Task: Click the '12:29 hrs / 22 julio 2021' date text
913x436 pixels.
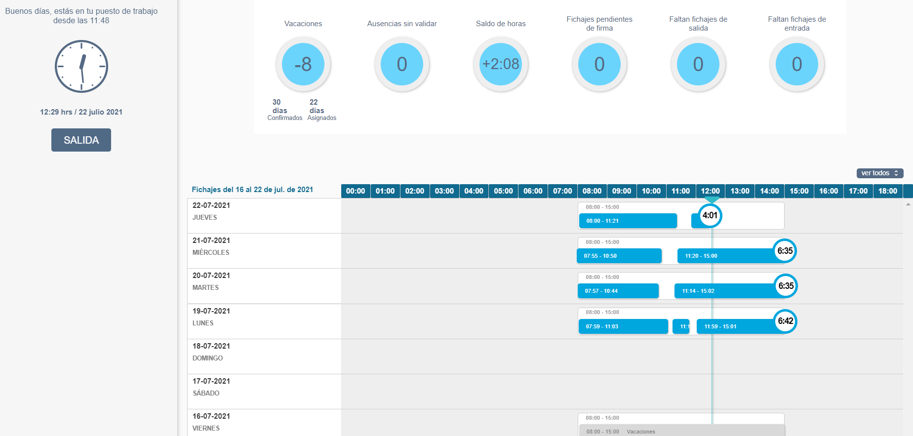Action: click(81, 112)
